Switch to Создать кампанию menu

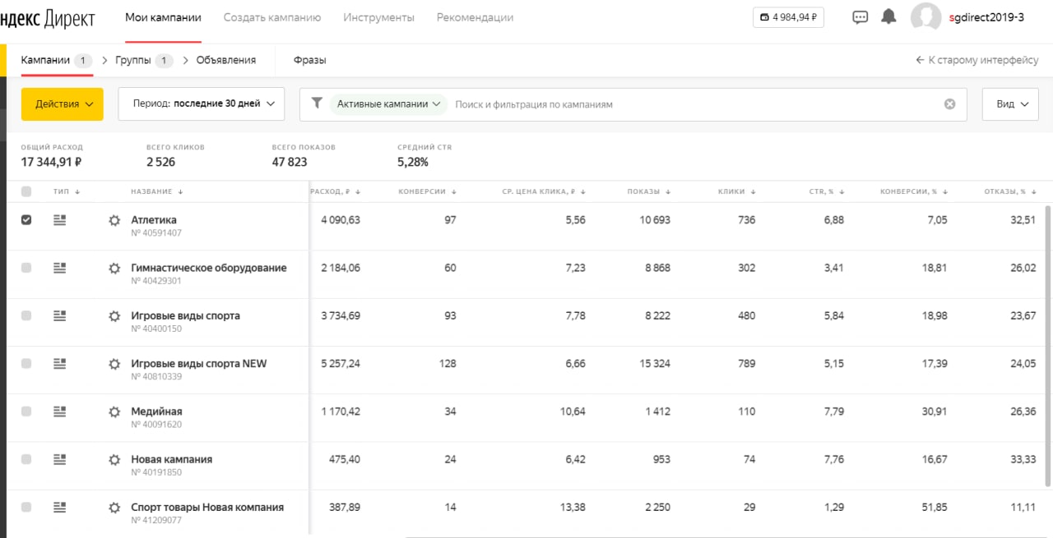click(272, 17)
